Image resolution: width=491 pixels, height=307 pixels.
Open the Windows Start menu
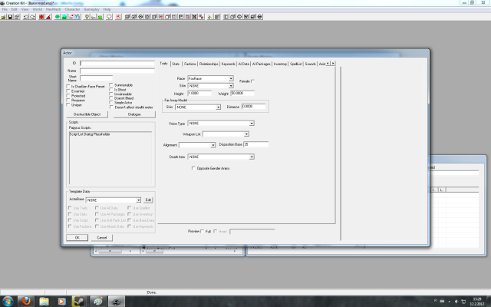(x=8, y=300)
